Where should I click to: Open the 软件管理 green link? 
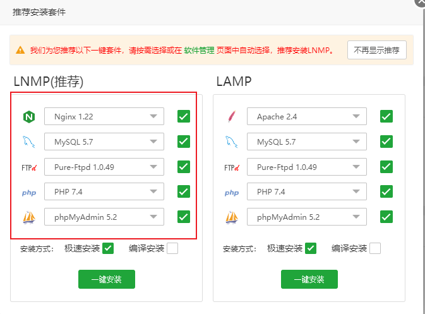pos(199,50)
